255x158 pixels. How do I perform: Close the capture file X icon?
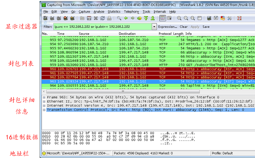click(96, 18)
